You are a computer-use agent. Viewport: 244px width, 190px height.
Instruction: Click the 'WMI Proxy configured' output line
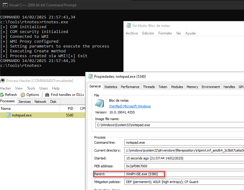click(29, 41)
